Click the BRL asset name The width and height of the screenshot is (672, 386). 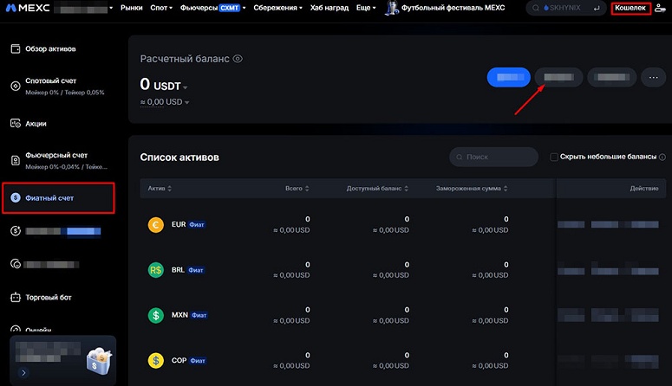point(178,270)
